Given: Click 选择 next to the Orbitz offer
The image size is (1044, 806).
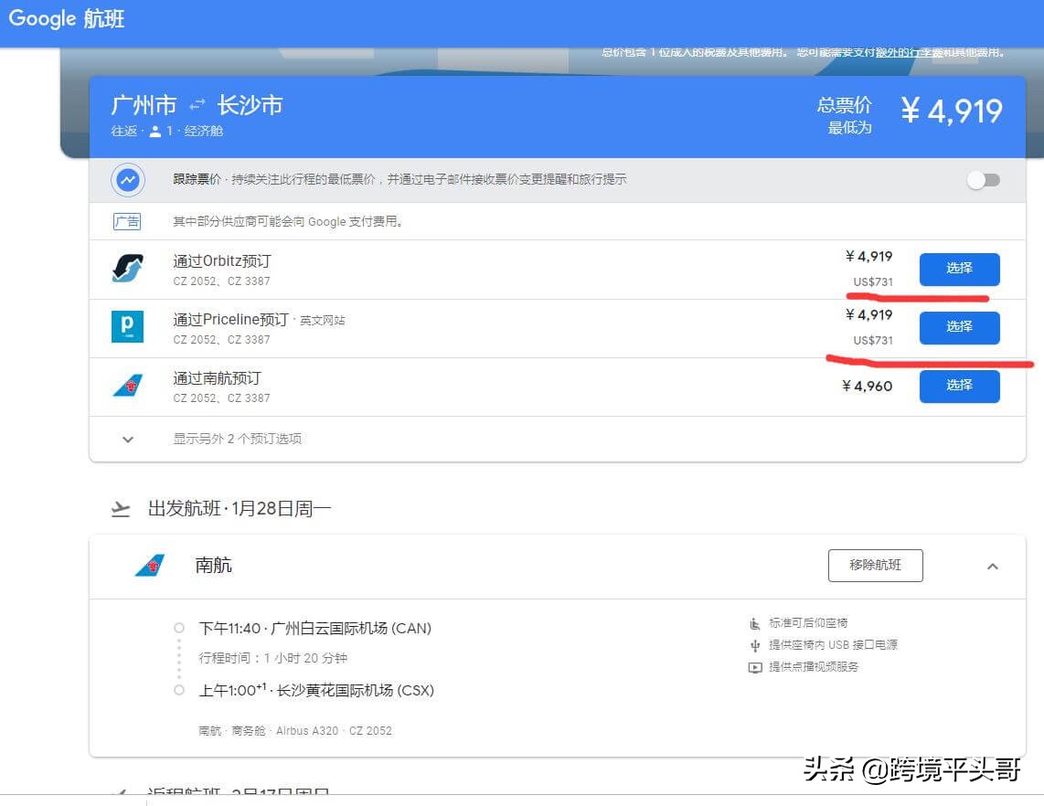Looking at the screenshot, I should coord(959,269).
